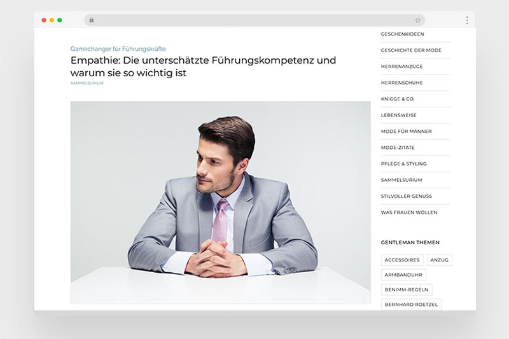The height and width of the screenshot is (339, 509).
Task: Go to Herrenanzüge category
Action: [x=401, y=67]
